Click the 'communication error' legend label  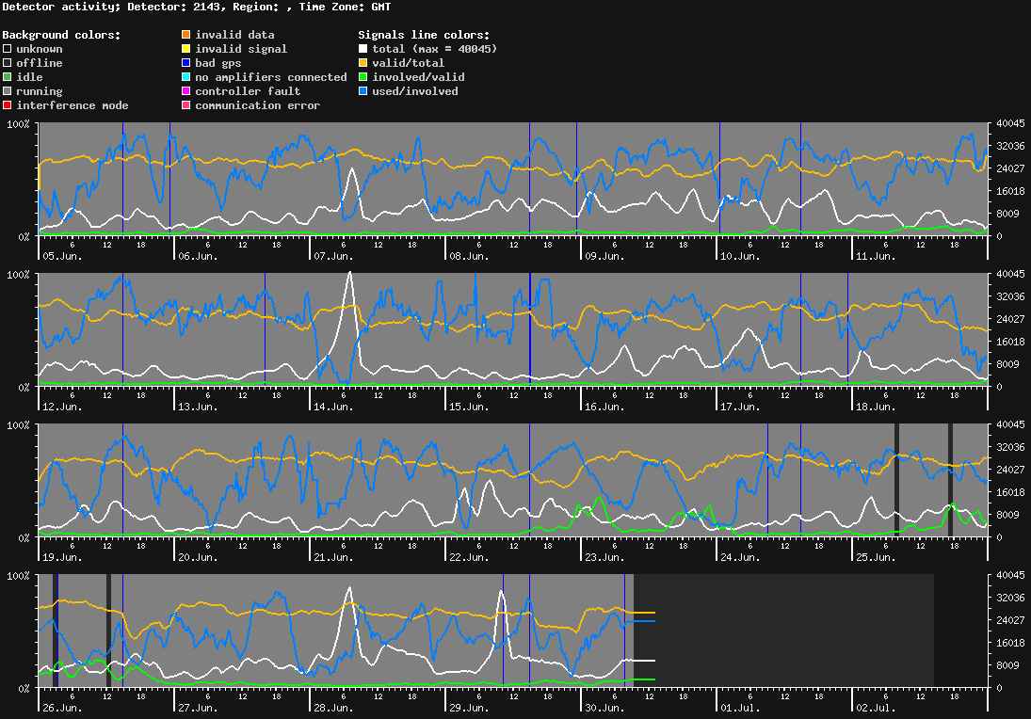(258, 105)
